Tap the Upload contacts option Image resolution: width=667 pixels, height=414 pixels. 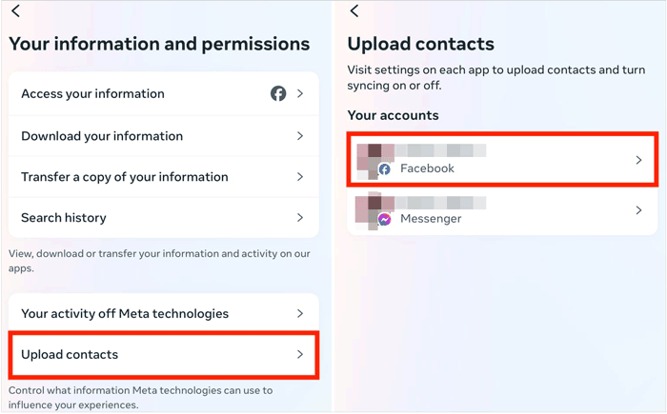click(x=70, y=354)
